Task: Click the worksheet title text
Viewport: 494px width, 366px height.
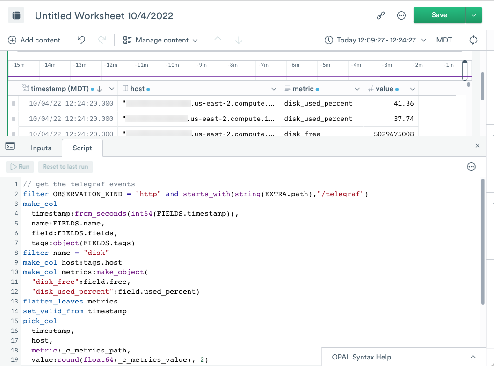Action: pyautogui.click(x=104, y=16)
